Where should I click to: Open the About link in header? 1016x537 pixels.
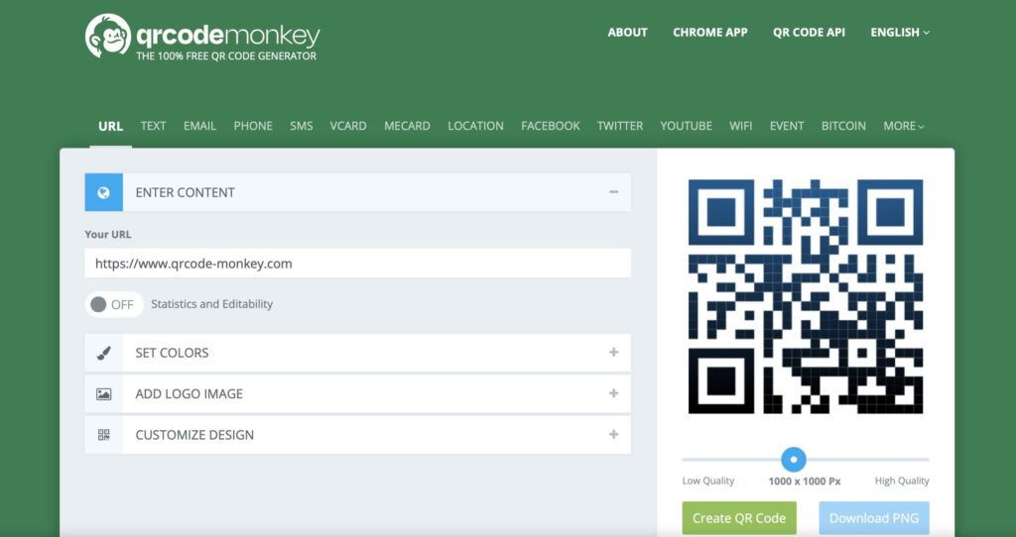627,33
